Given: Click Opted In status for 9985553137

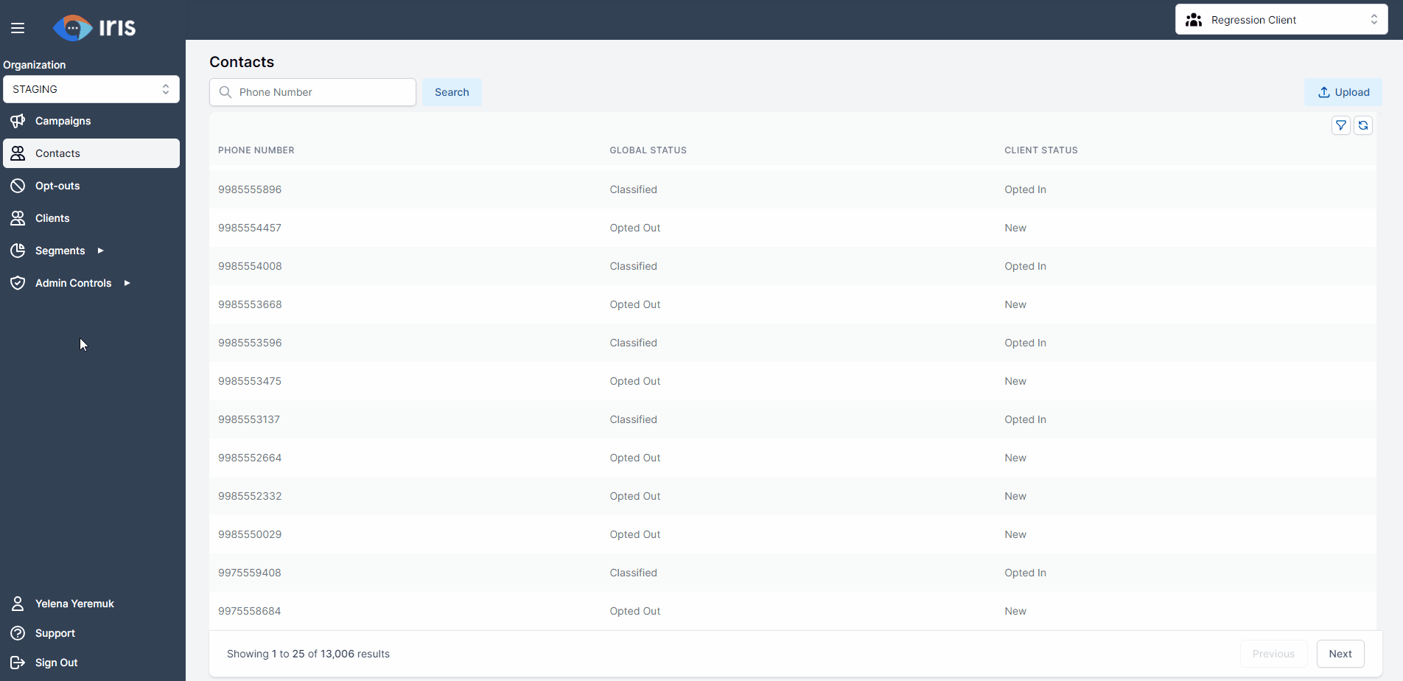Looking at the screenshot, I should (1025, 419).
